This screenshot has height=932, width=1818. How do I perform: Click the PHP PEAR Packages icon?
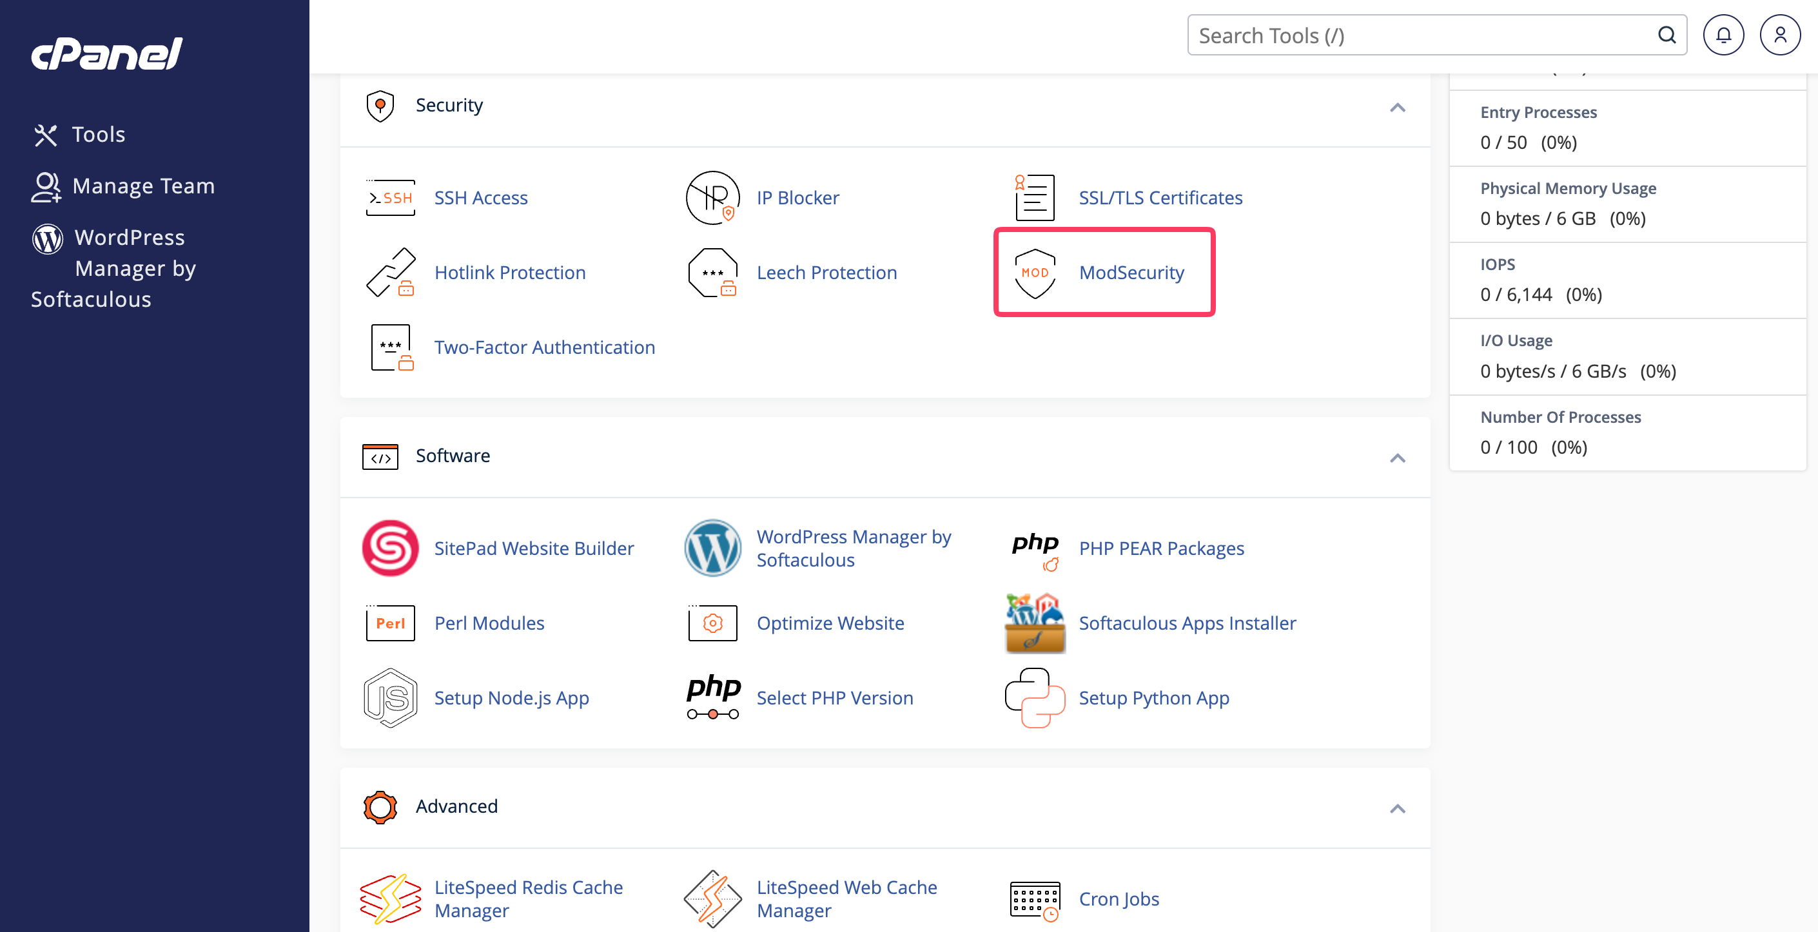1035,551
